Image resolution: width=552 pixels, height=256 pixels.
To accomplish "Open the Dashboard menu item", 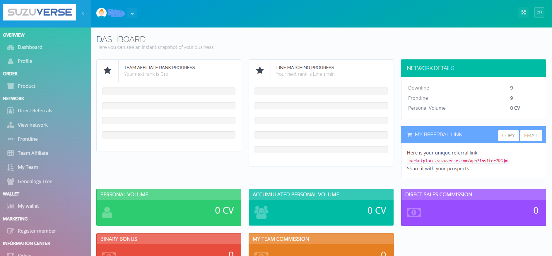I will click(x=30, y=47).
